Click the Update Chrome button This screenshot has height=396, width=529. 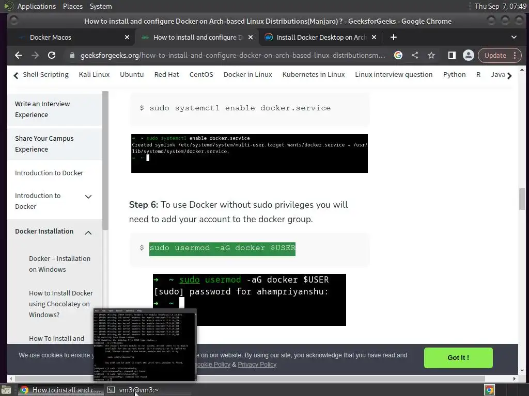tap(495, 55)
